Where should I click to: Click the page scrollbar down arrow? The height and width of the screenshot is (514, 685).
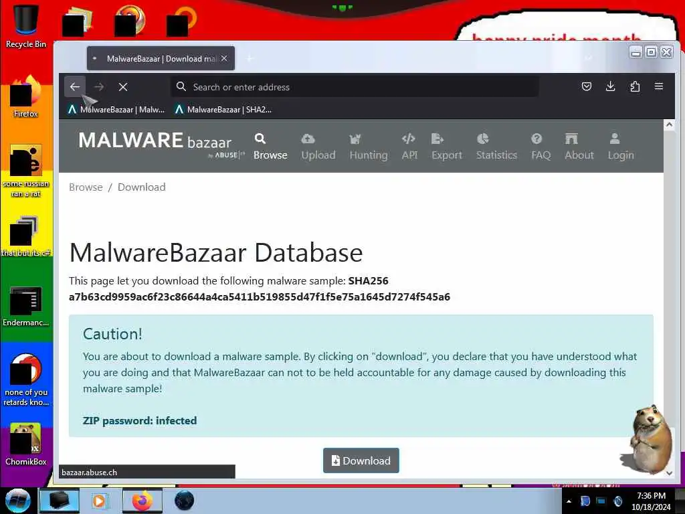669,473
